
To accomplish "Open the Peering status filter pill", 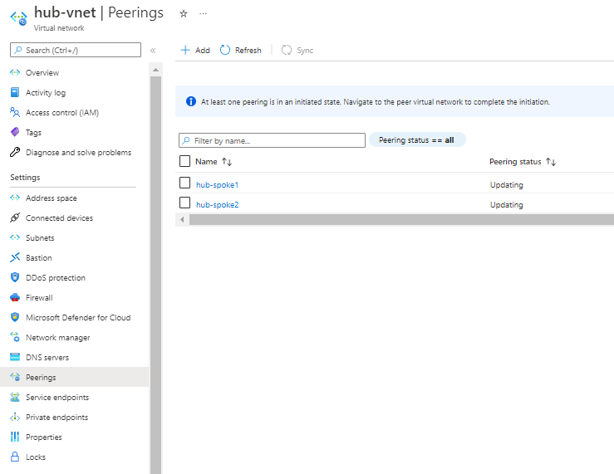I will pyautogui.click(x=416, y=140).
